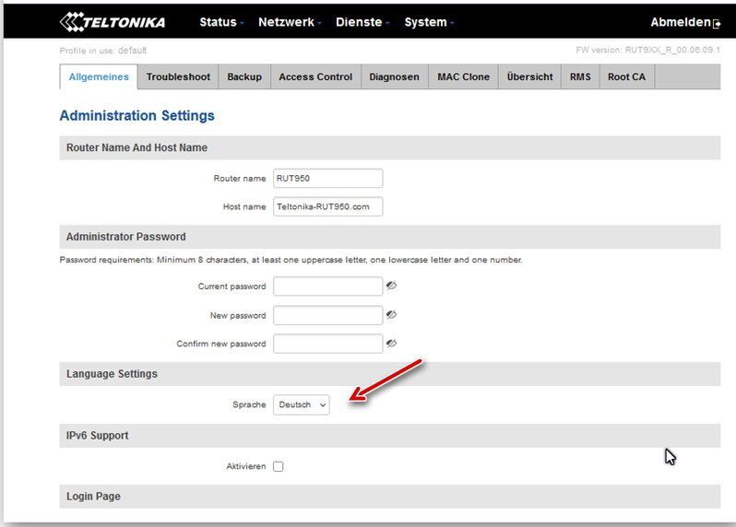Screen dimensions: 736x527
Task: Go to the Diagnosen tab
Action: tap(394, 77)
